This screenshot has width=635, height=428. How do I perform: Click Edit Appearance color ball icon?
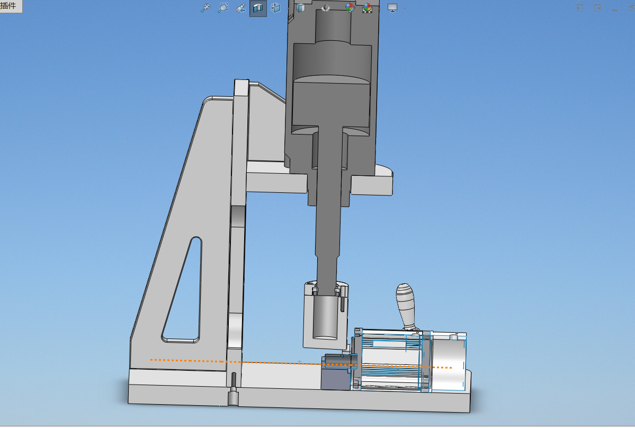tap(350, 8)
